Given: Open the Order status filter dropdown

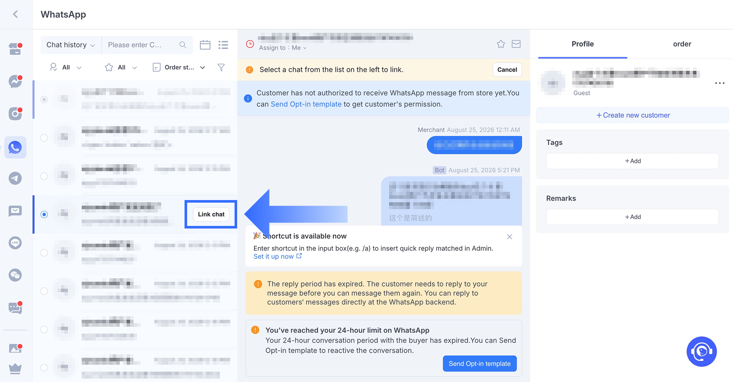Looking at the screenshot, I should (179, 67).
